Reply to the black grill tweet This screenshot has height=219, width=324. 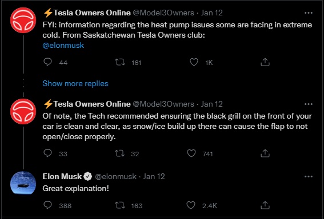[x=48, y=153]
